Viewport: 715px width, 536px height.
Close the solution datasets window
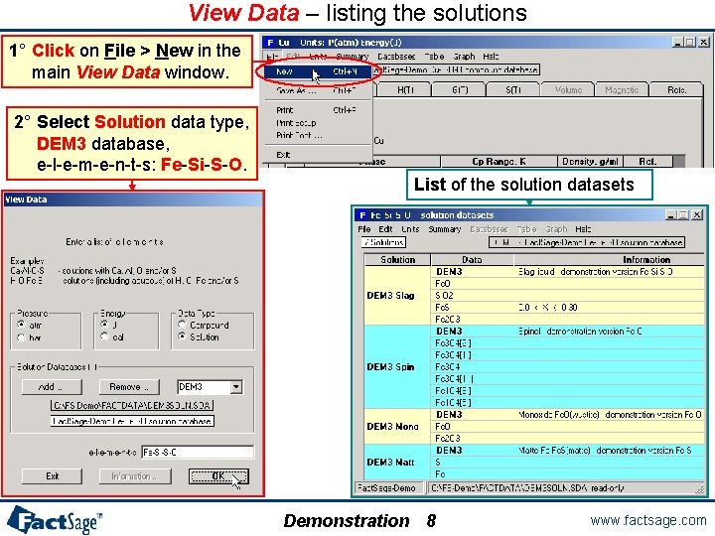[697, 215]
